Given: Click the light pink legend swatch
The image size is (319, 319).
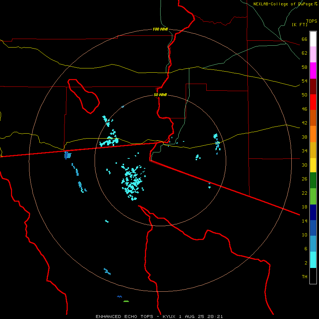Looking at the screenshot, I should [313, 54].
